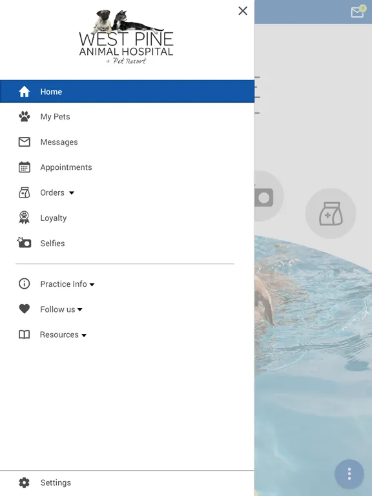Expand the Practice Info arrow
Viewport: 372px width, 496px height.
tap(92, 285)
